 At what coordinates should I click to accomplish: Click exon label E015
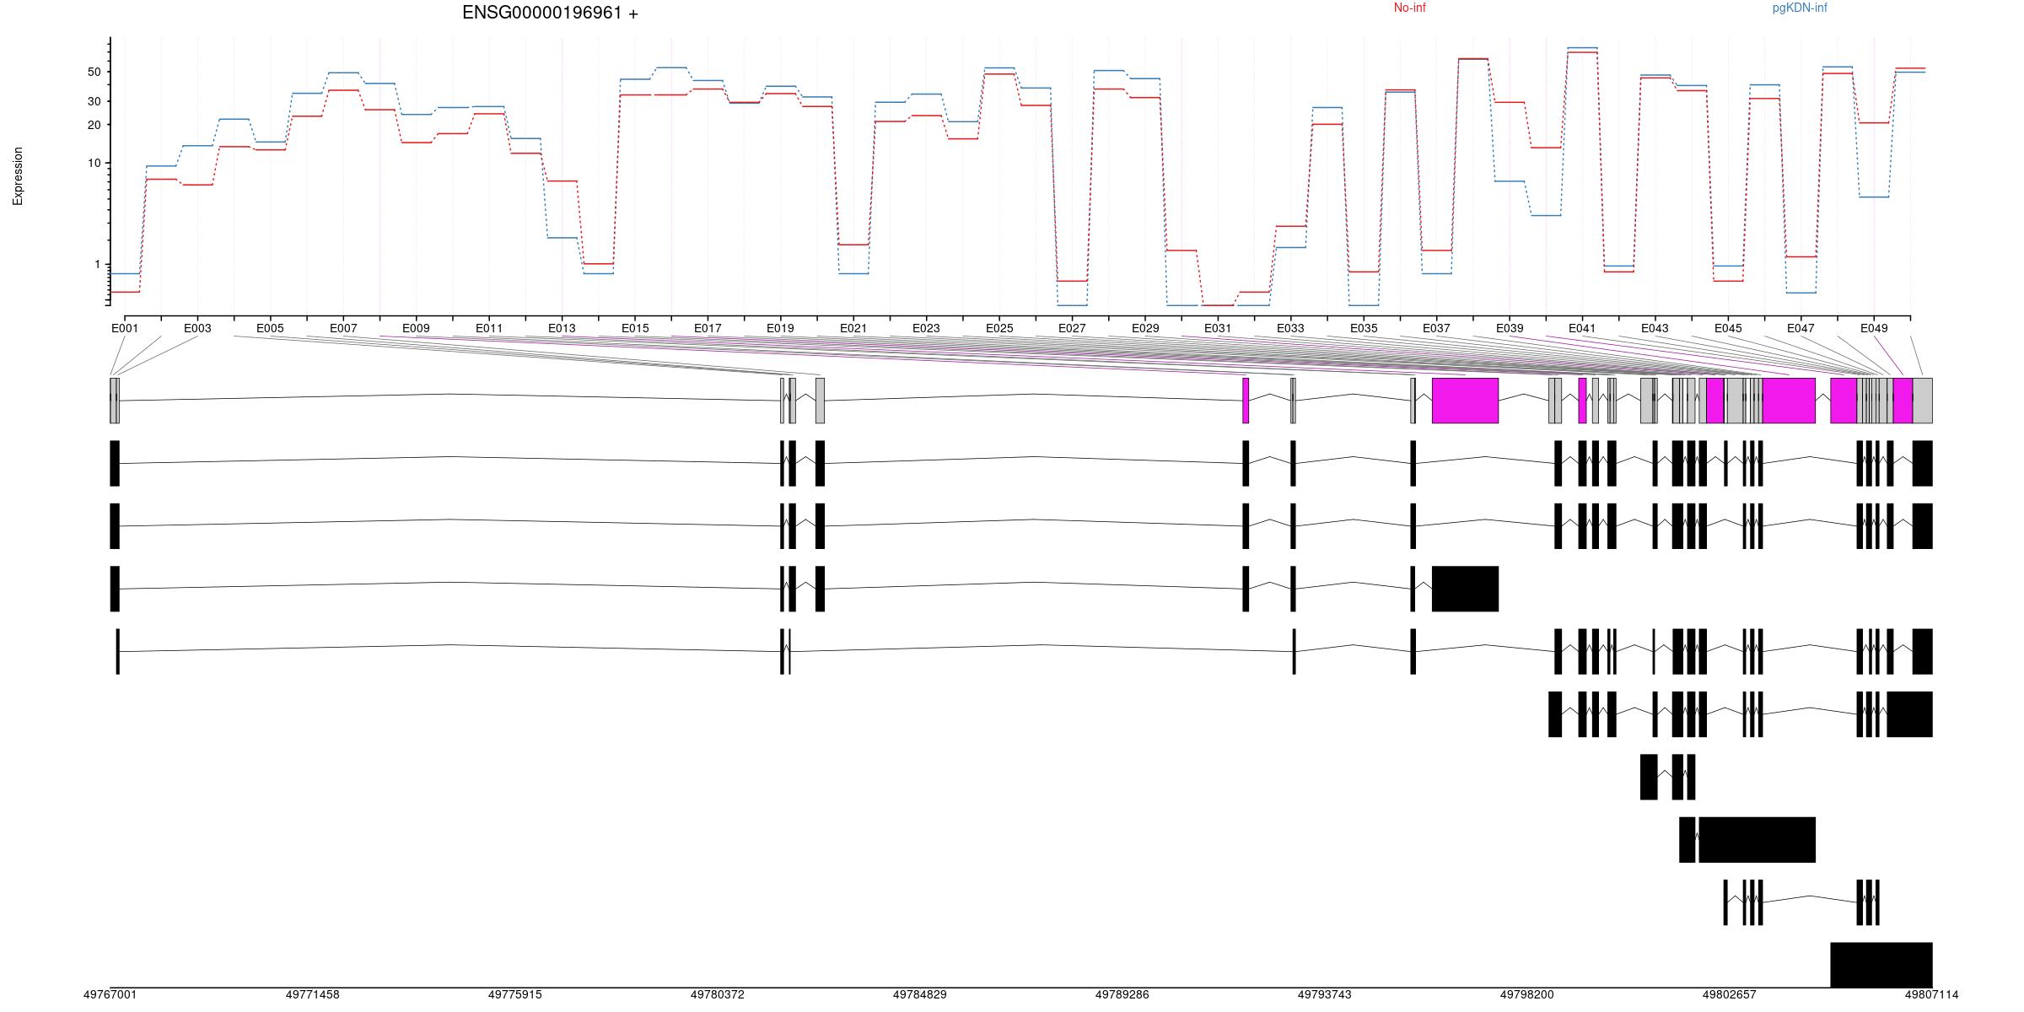(635, 328)
